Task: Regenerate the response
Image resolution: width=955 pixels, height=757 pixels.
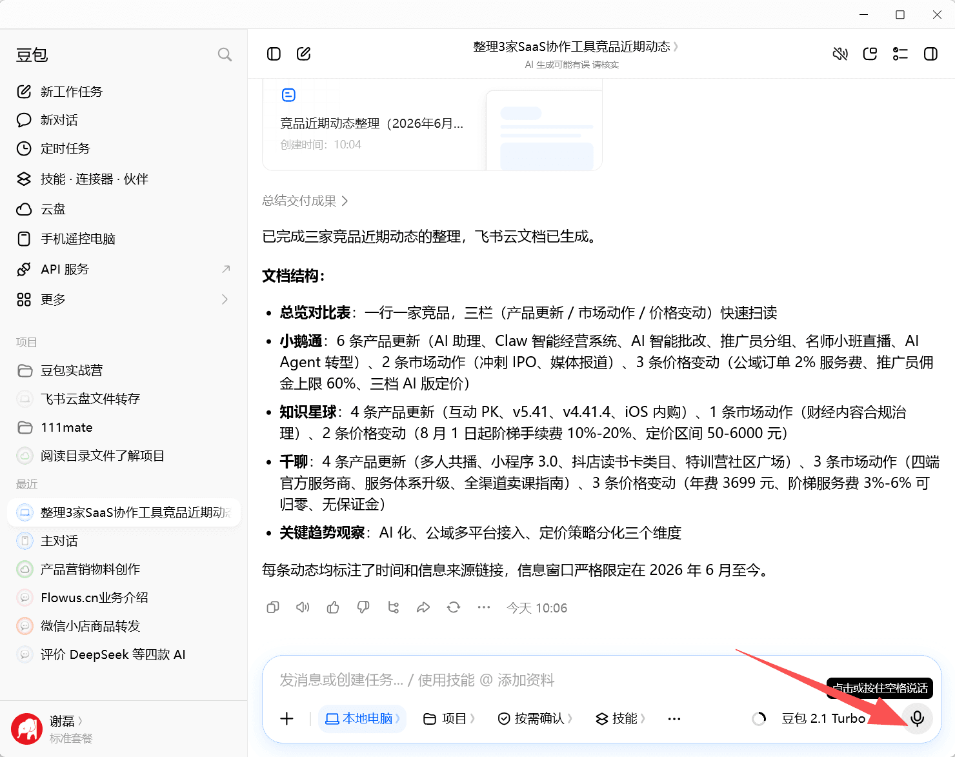Action: (454, 607)
